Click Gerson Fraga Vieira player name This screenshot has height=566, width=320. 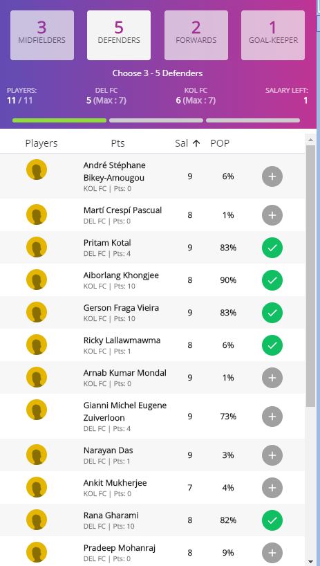point(121,308)
